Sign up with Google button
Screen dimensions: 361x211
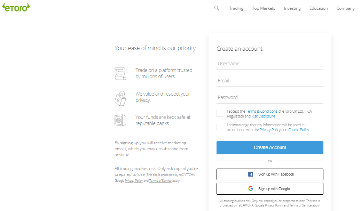tap(270, 189)
